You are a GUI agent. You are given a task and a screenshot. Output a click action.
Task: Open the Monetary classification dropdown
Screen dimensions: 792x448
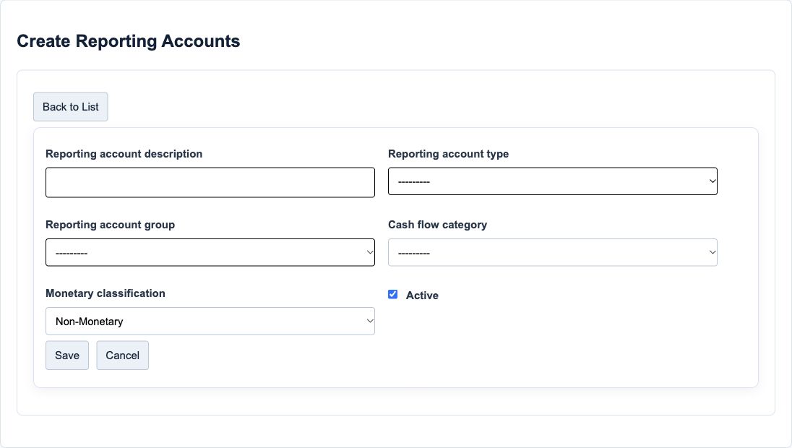point(210,322)
